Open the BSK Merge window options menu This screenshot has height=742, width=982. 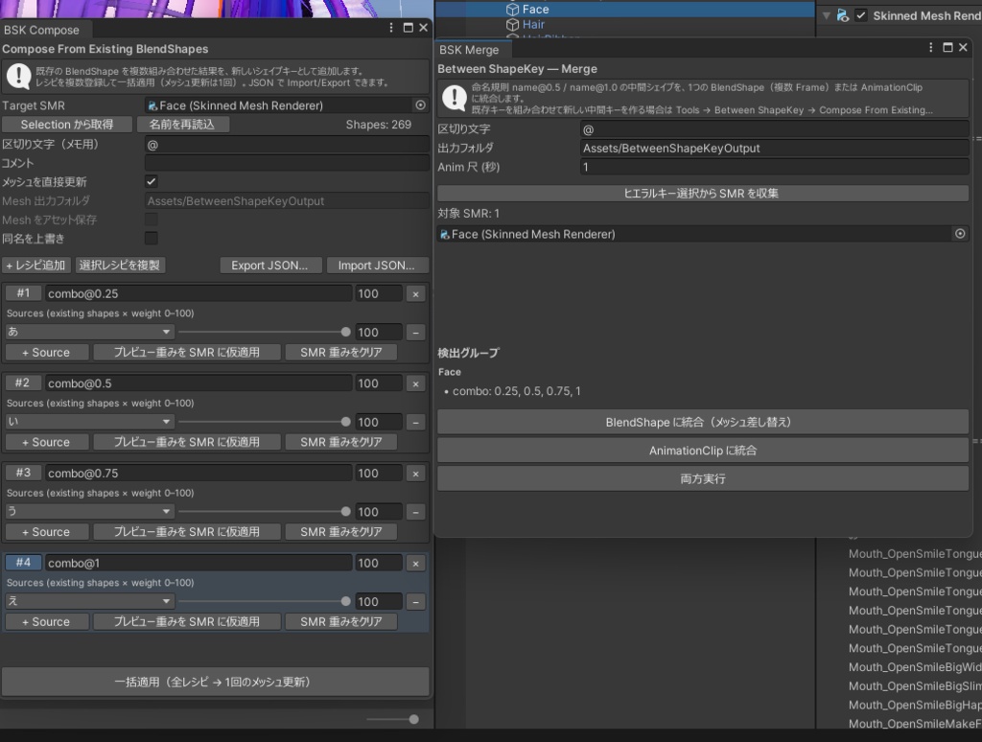click(930, 48)
